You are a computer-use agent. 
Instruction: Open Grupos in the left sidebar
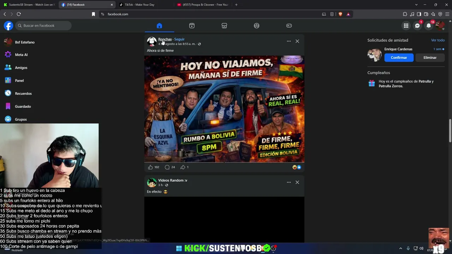point(21,119)
